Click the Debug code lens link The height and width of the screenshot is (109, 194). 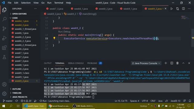[x=67, y=31]
